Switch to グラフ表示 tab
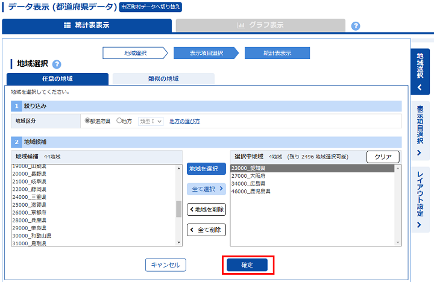The image size is (434, 282). (x=260, y=25)
